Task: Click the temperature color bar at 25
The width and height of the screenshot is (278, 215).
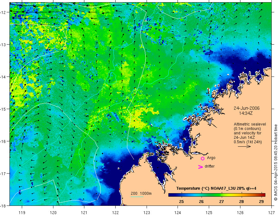Action: click(181, 195)
